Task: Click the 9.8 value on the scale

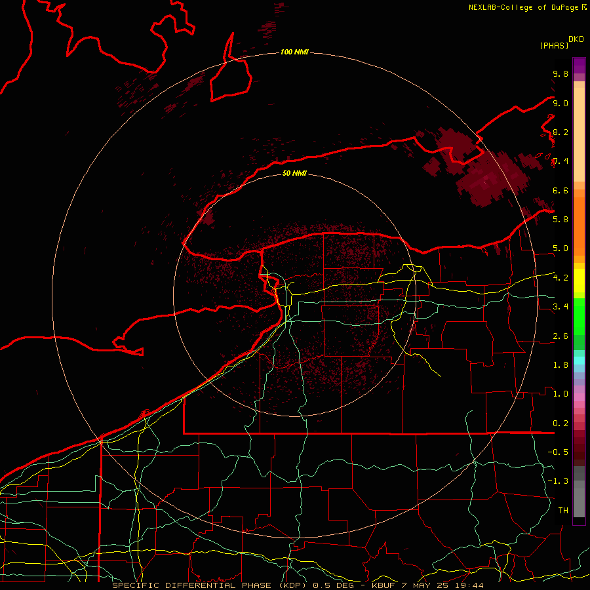Action: (x=560, y=73)
